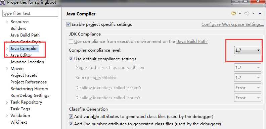266x129 pixels.
Task: Click the yellow back navigation arrow
Action: tap(233, 13)
